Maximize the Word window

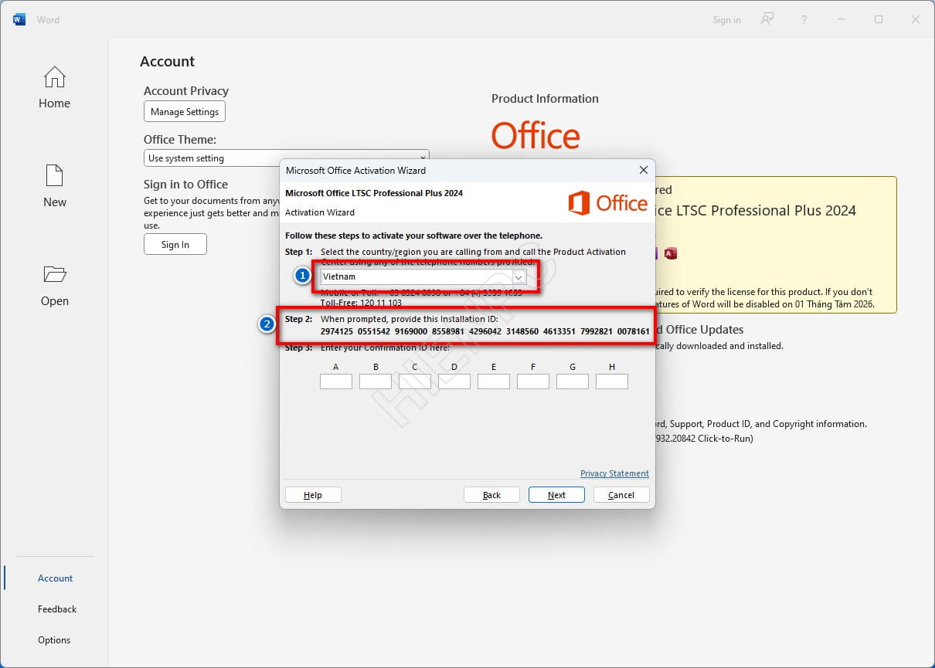click(879, 19)
